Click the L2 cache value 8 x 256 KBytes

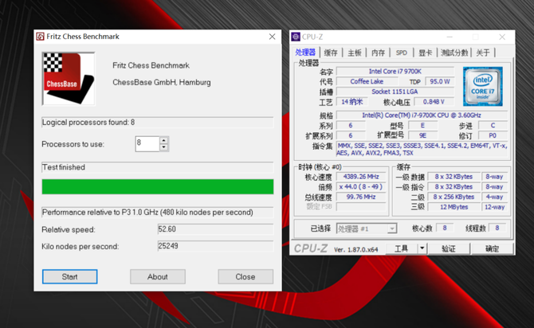[454, 197]
